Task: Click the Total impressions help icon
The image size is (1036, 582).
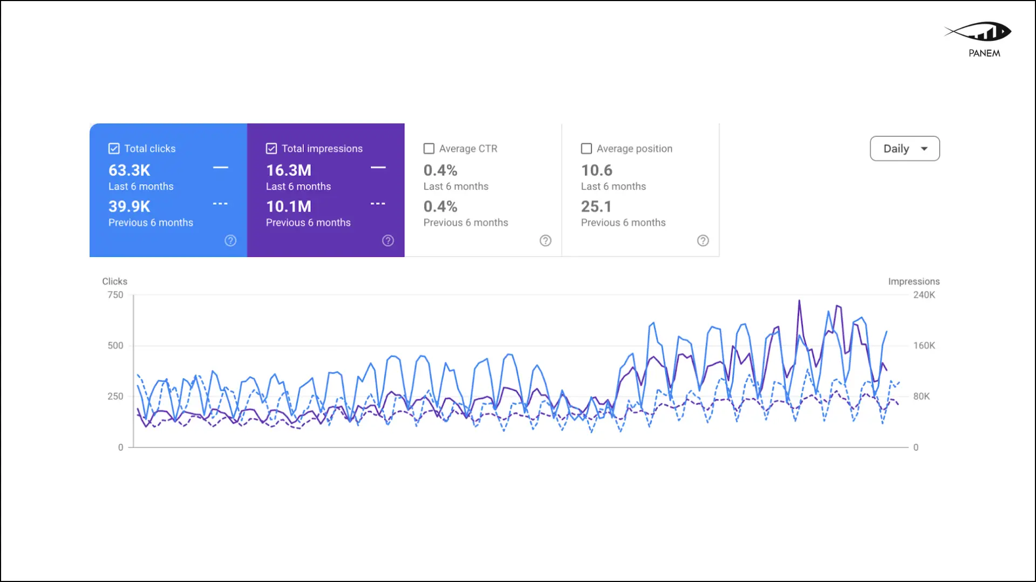Action: (388, 241)
